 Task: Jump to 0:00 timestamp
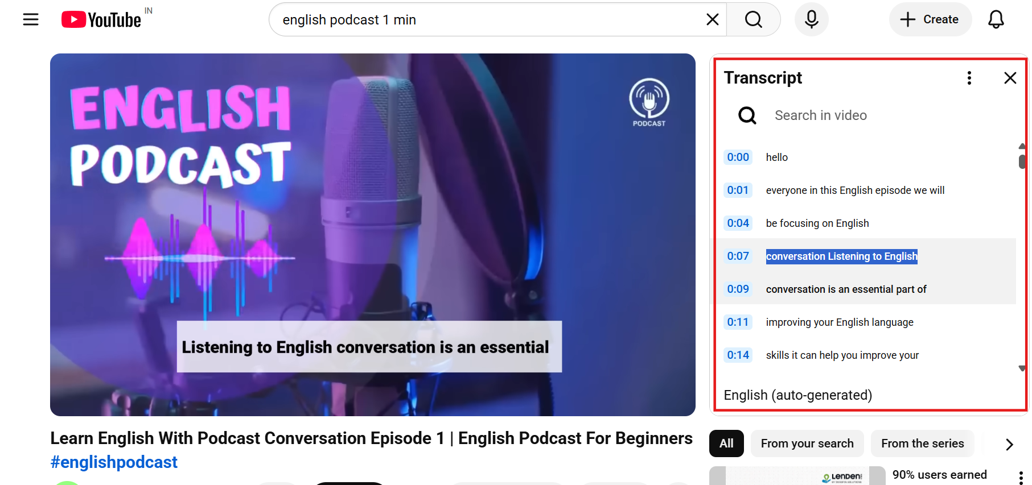[738, 157]
